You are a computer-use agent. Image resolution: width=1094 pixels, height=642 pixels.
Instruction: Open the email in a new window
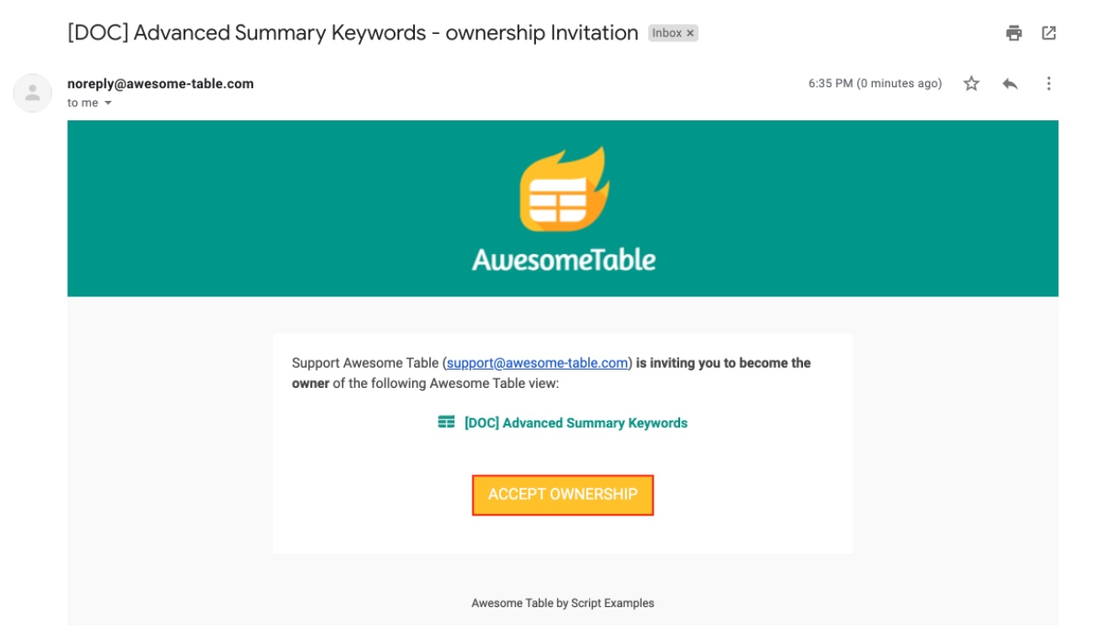pos(1048,33)
